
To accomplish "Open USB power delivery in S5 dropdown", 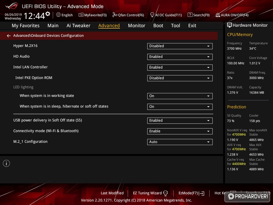I will pyautogui.click(x=180, y=120).
